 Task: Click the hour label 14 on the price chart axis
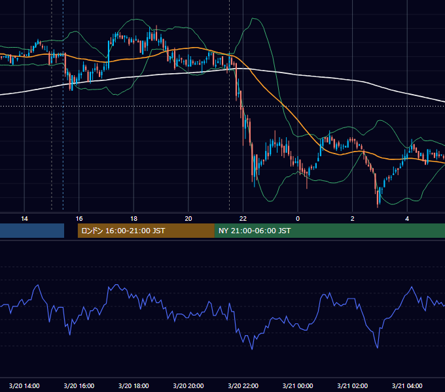click(24, 219)
